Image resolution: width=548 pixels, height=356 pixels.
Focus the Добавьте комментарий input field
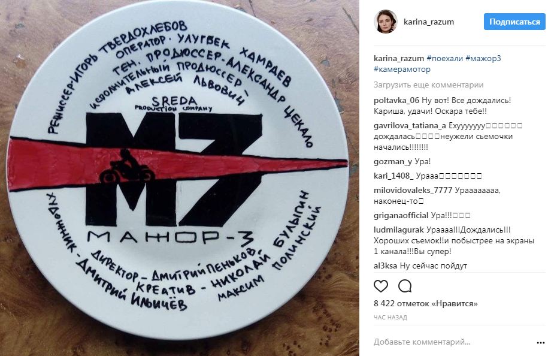[x=453, y=342]
